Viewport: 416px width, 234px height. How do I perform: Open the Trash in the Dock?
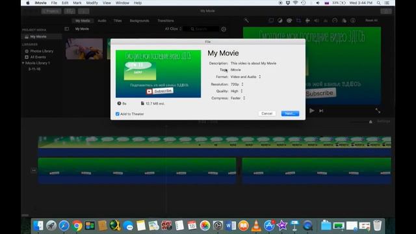tap(377, 226)
